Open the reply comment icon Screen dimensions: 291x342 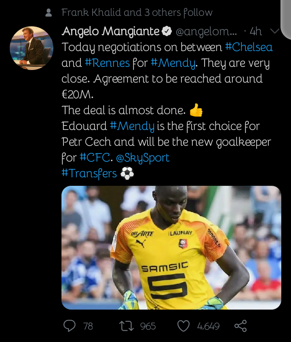[x=70, y=326]
